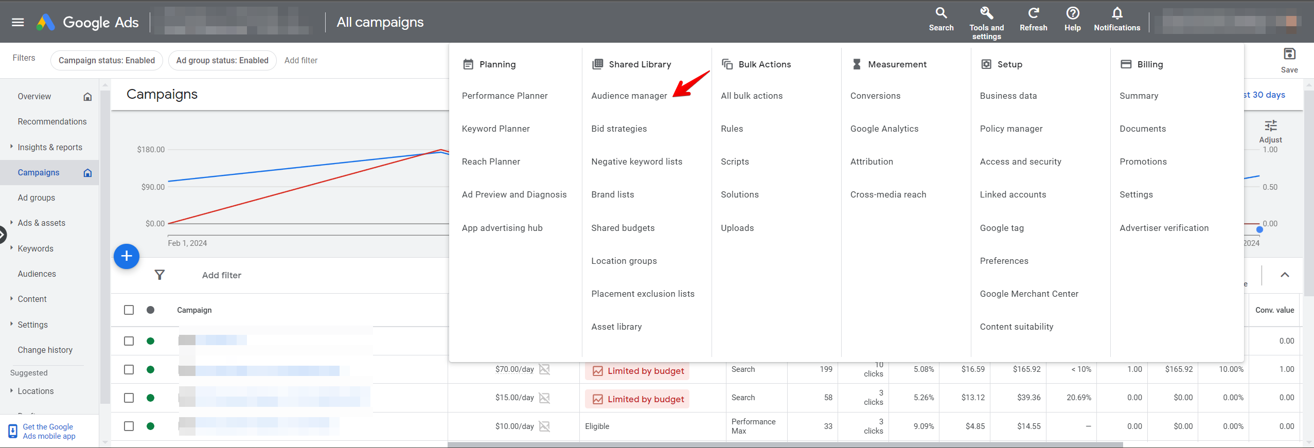This screenshot has height=448, width=1314.
Task: Click green status dot of $15.00/day campaign
Action: pyautogui.click(x=150, y=398)
